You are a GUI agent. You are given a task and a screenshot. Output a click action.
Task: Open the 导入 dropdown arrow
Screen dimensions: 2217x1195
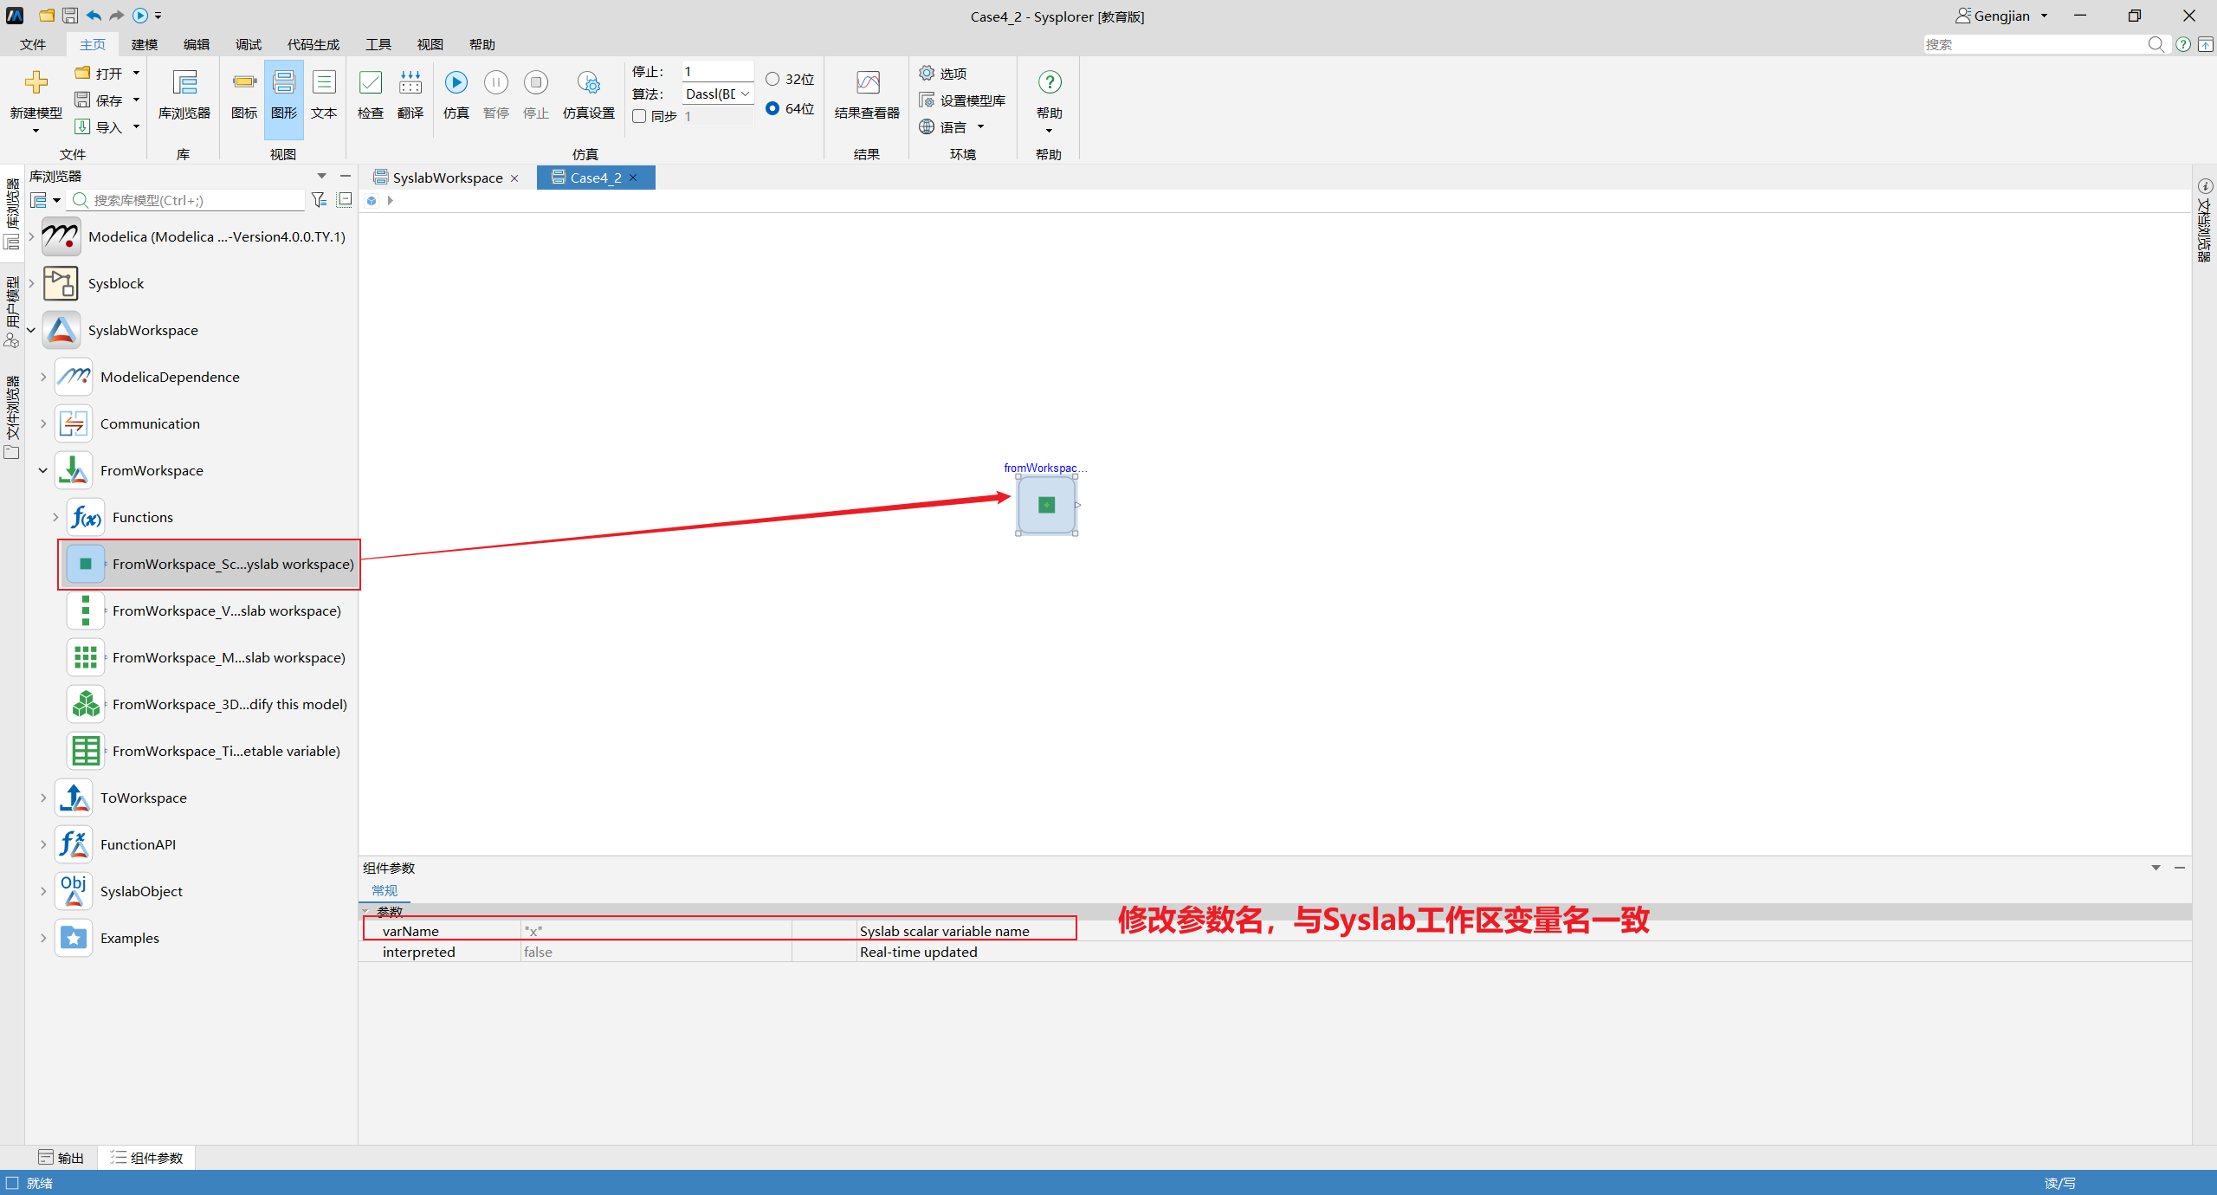click(136, 127)
